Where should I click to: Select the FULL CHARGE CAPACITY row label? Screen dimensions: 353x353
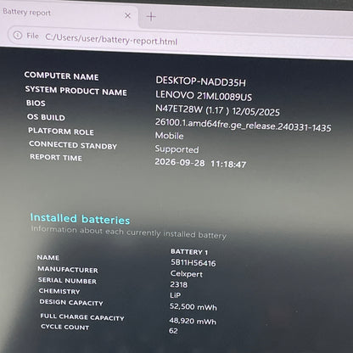coord(82,317)
